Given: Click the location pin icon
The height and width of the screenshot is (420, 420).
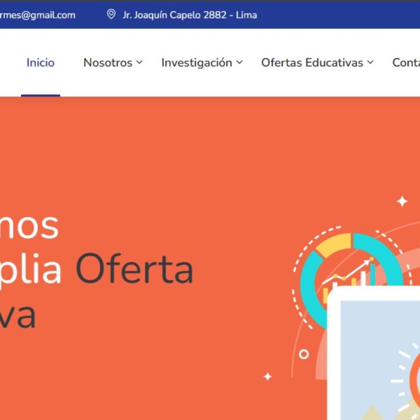Looking at the screenshot, I should coord(111,14).
